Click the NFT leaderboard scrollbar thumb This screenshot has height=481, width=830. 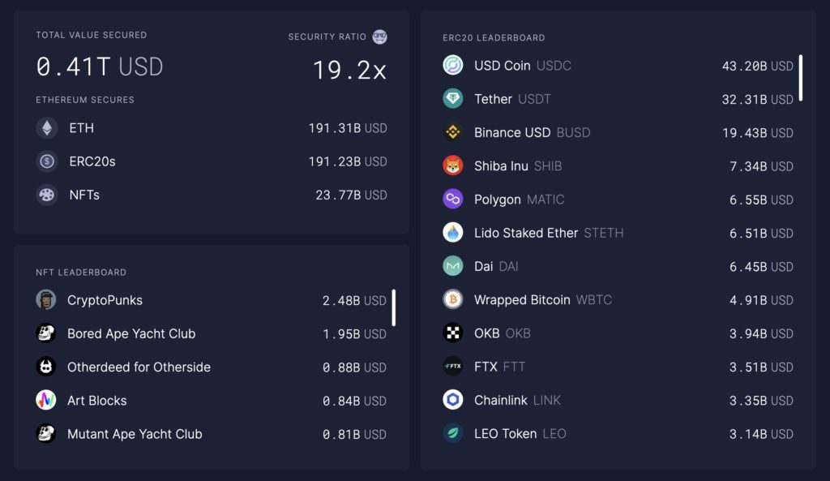pyautogui.click(x=393, y=307)
